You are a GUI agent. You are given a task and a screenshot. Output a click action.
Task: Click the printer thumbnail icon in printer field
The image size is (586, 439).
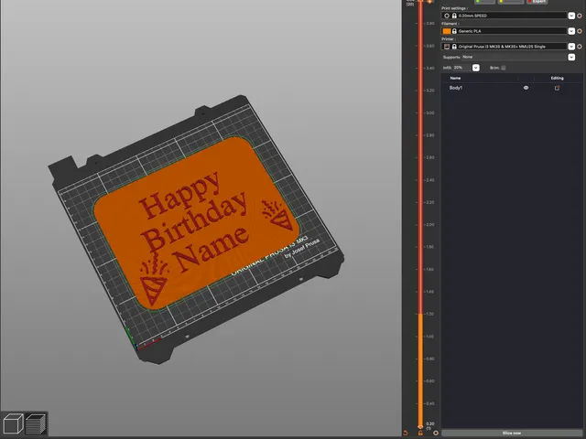coord(447,47)
